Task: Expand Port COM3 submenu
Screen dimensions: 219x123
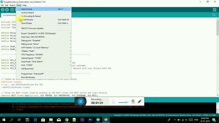Action: (x=44, y=65)
